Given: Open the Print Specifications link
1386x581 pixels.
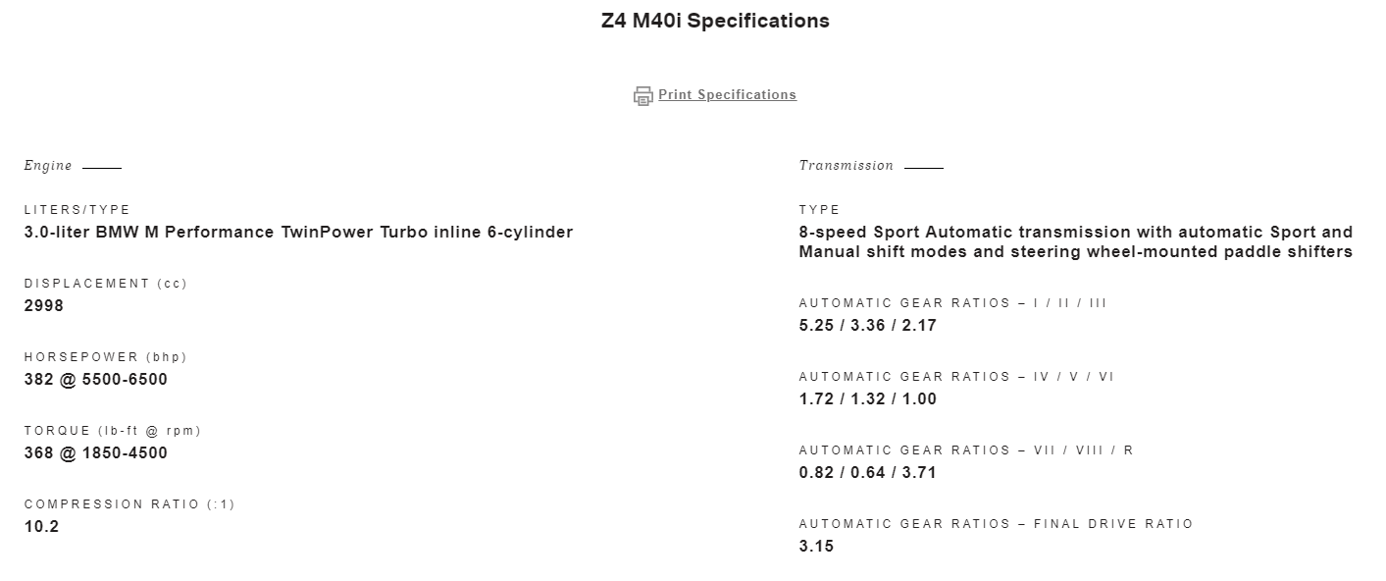Looking at the screenshot, I should click(727, 95).
